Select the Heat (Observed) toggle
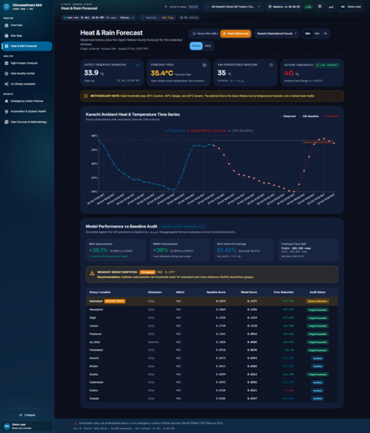 236,34
